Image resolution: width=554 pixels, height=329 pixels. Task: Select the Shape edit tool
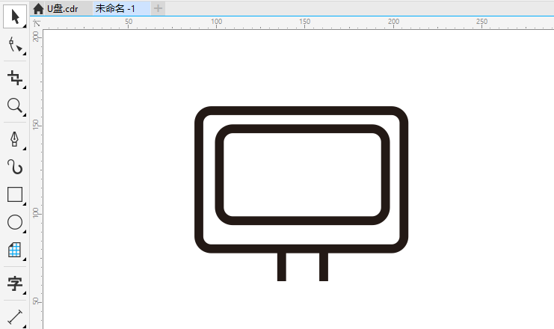click(15, 45)
